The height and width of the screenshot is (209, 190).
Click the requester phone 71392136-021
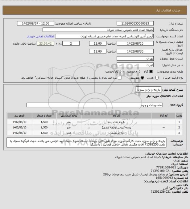click(x=161, y=192)
